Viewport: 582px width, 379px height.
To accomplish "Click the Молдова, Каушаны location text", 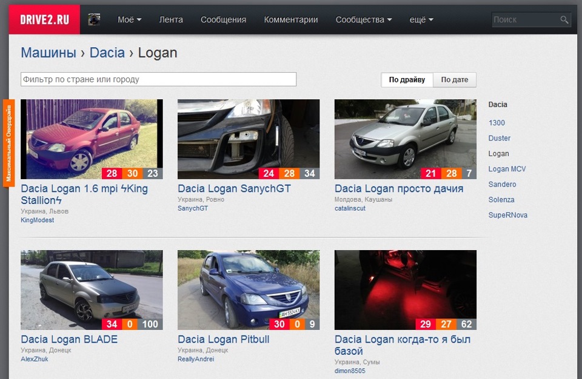I will [363, 200].
